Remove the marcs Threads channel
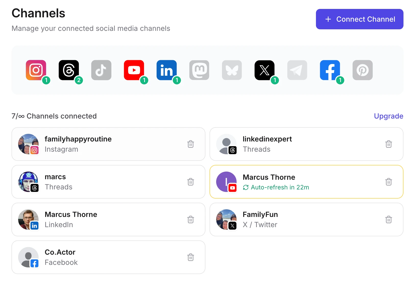Screen dimensions: 417x285 pos(191,182)
